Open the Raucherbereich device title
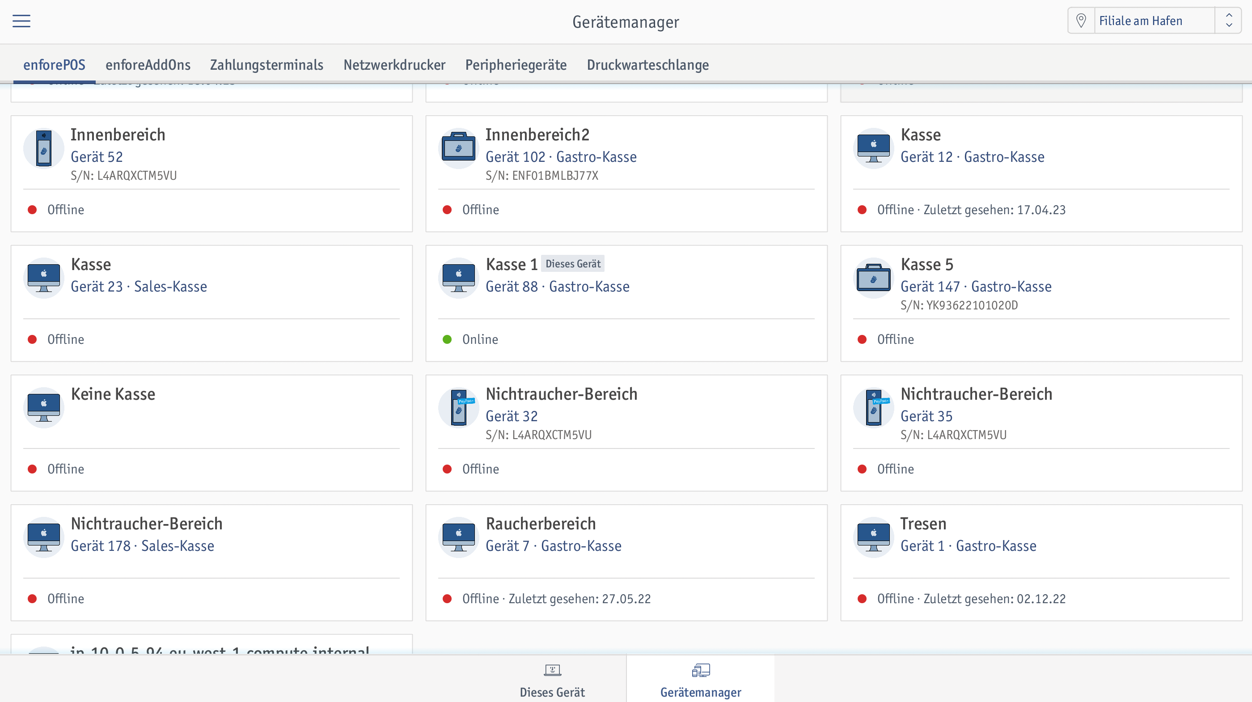Viewport: 1252px width, 702px height. (541, 524)
